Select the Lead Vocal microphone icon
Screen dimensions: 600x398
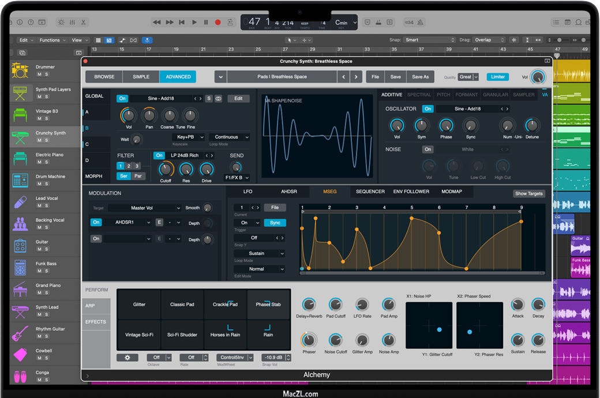tap(20, 202)
